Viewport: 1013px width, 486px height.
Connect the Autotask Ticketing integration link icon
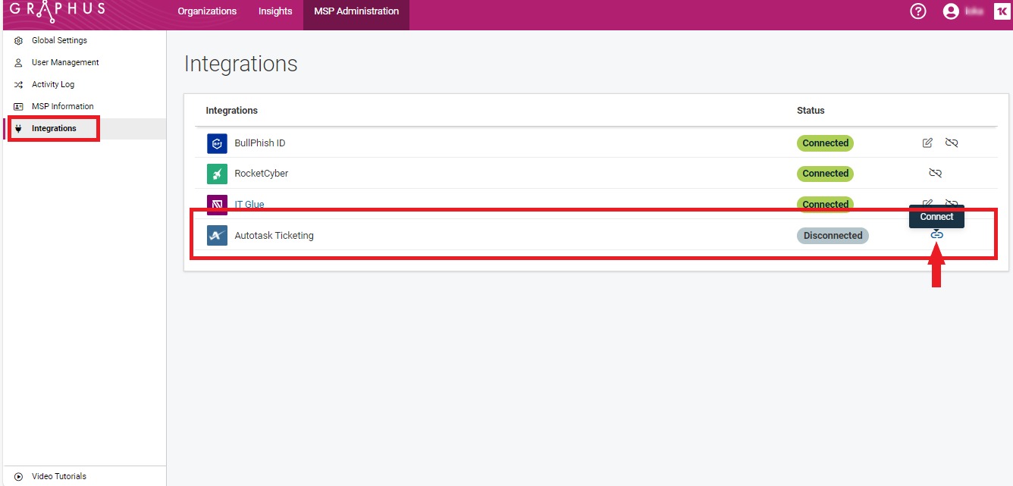pos(937,235)
